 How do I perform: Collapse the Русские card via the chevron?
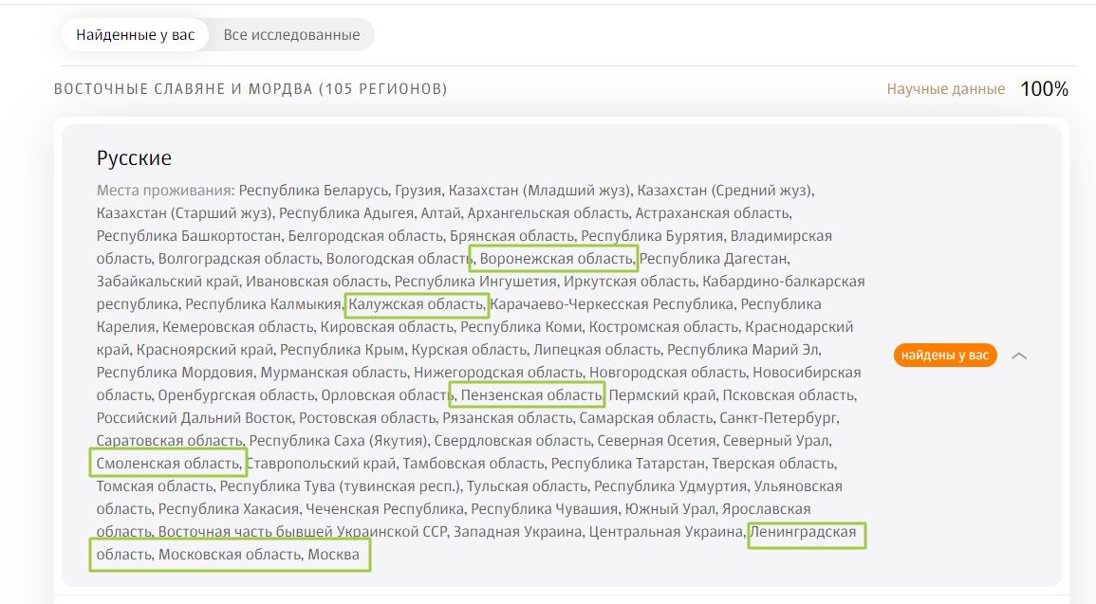pos(1020,356)
